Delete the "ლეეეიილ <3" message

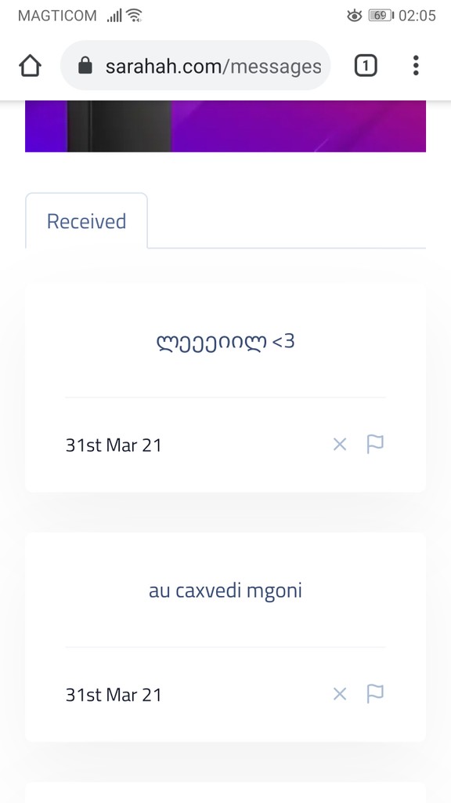coord(339,444)
